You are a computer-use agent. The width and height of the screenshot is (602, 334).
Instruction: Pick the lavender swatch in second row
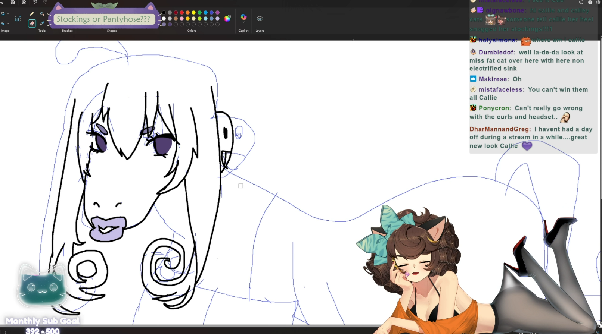tap(218, 19)
